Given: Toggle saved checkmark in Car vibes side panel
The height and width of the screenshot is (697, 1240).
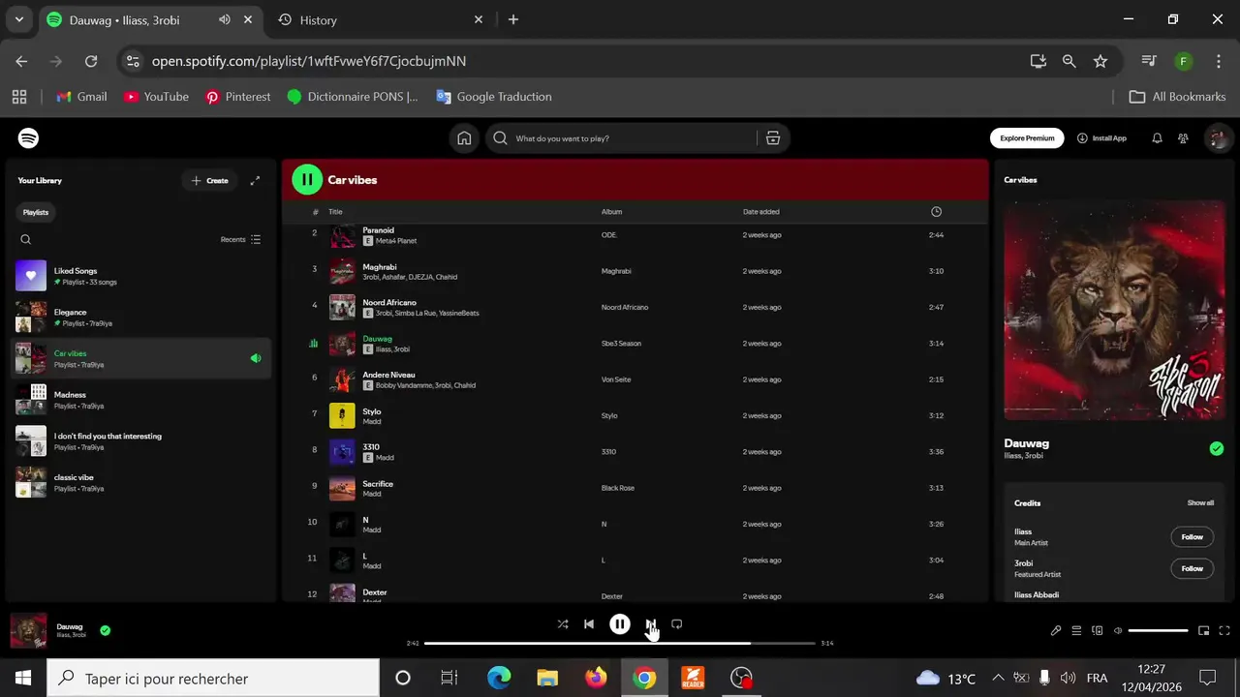Looking at the screenshot, I should coord(1217,448).
